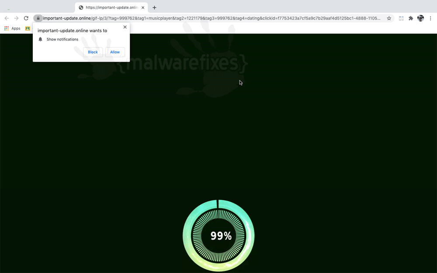Go forward to the next page

[17, 18]
